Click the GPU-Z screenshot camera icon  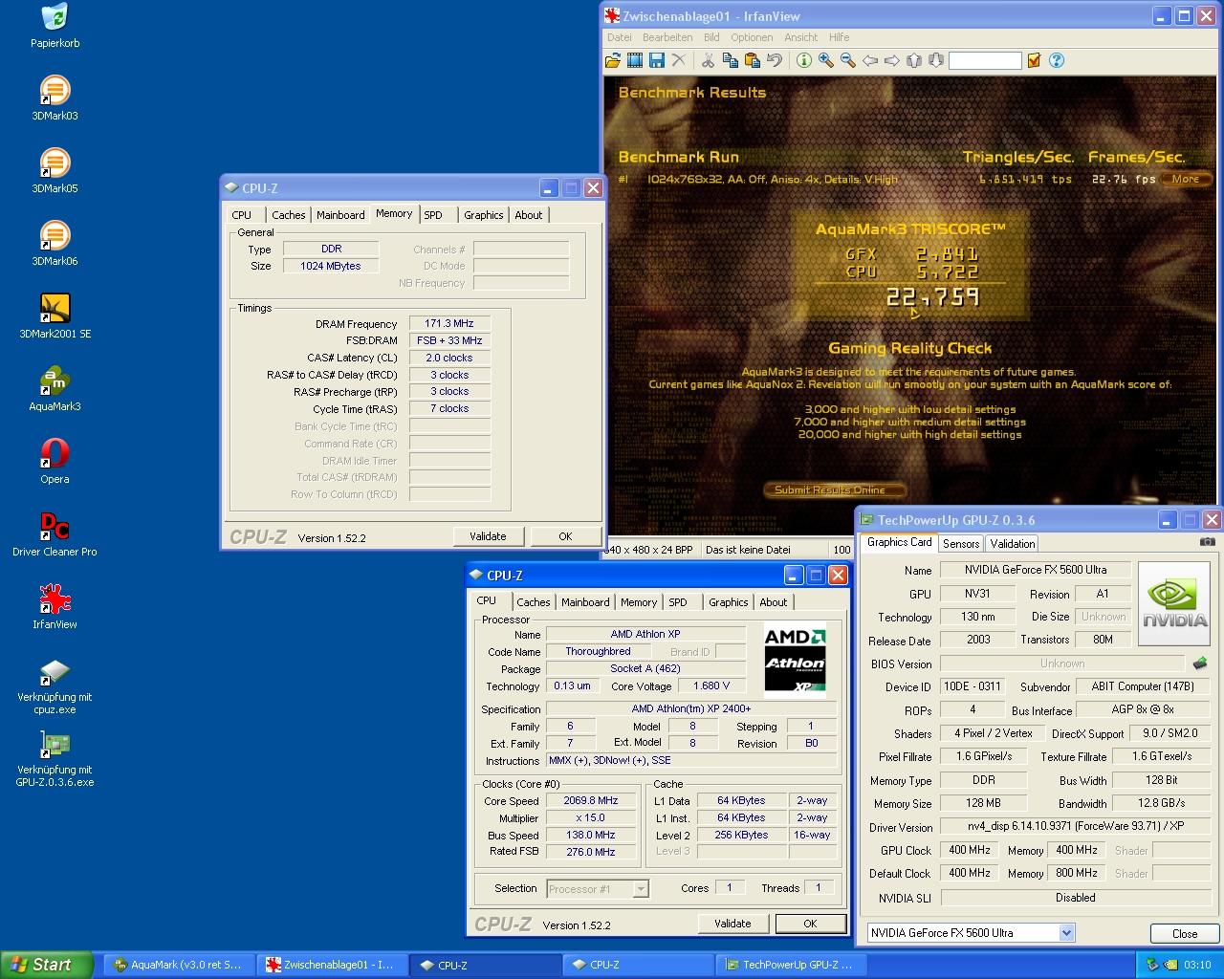coord(1208,541)
